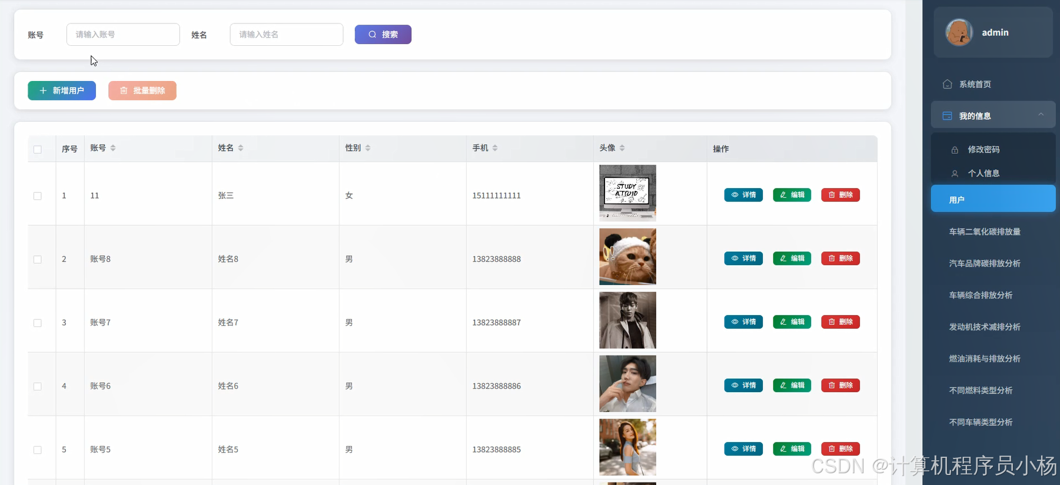Click the 新增用户 button

click(x=62, y=91)
